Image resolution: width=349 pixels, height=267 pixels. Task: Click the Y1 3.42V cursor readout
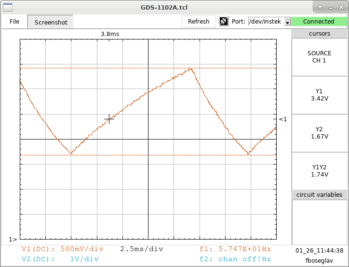[x=319, y=95]
